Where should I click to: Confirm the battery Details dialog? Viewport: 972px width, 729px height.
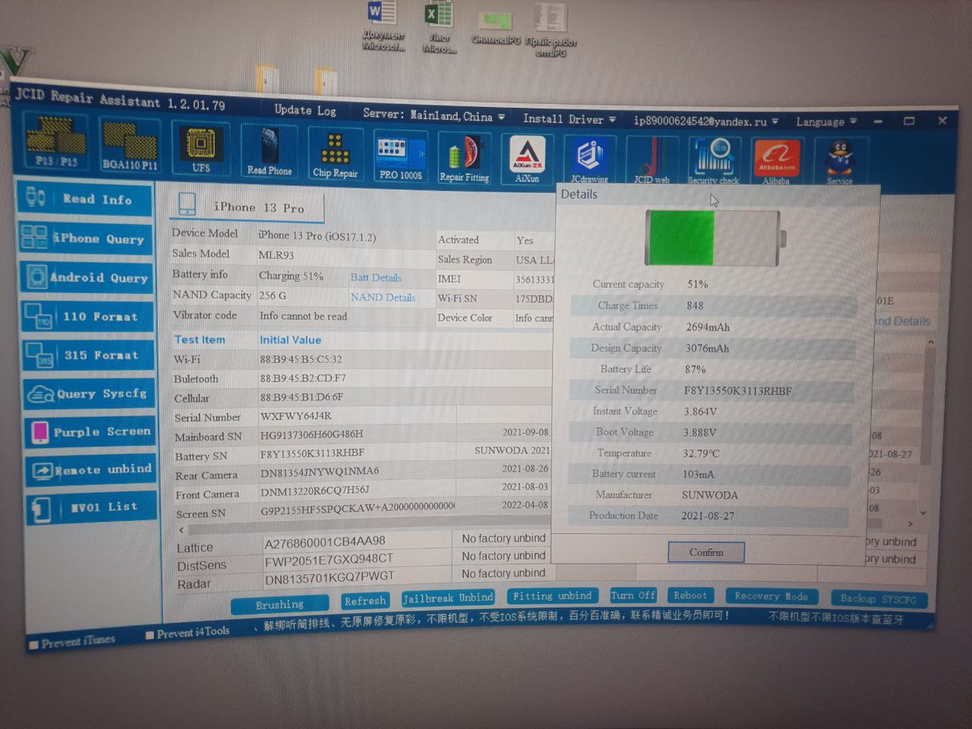[706, 552]
